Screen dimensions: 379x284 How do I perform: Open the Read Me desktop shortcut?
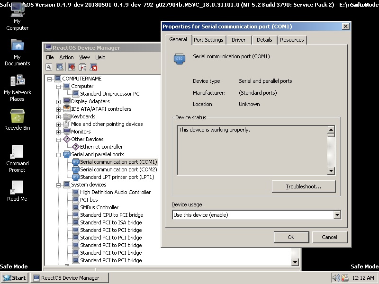18,191
